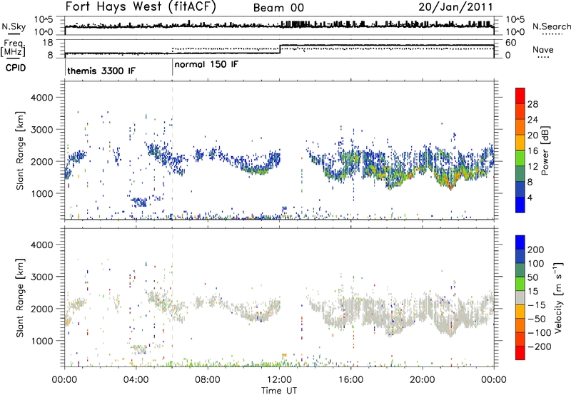Click the 'Nave' legend label
The width and height of the screenshot is (571, 395).
tap(542, 50)
